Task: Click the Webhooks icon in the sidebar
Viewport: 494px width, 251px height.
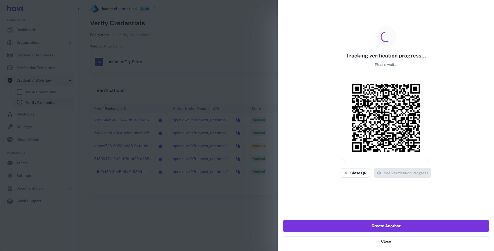Action: (10, 114)
